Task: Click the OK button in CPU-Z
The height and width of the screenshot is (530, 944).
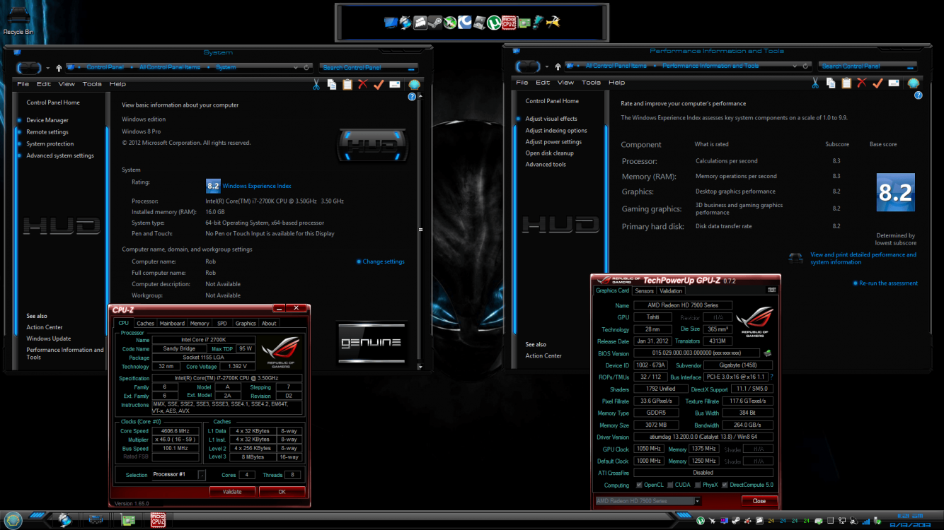Action: click(x=282, y=492)
